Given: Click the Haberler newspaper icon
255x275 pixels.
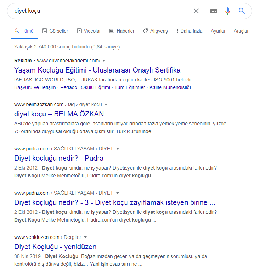Looking at the screenshot, I should point(112,31).
